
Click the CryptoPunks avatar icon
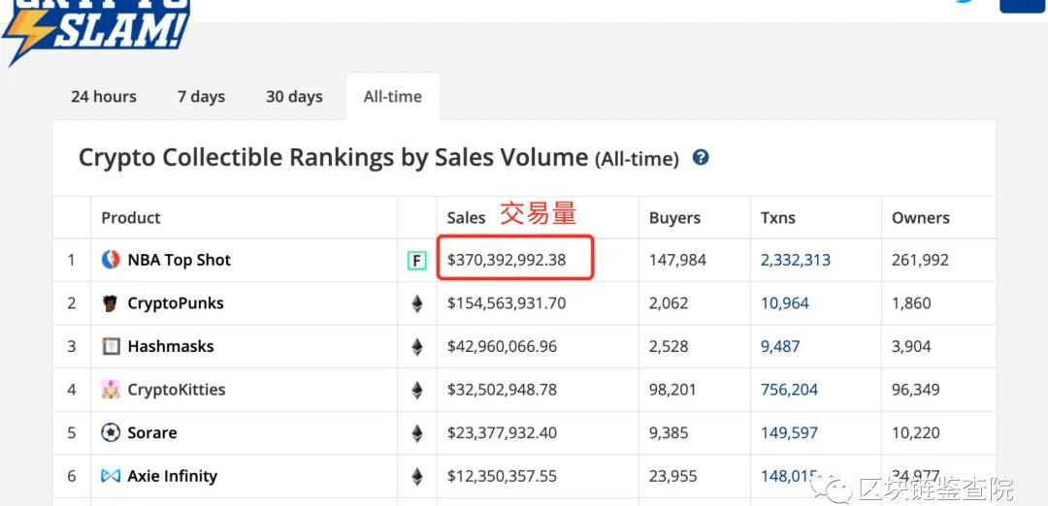coord(111,303)
